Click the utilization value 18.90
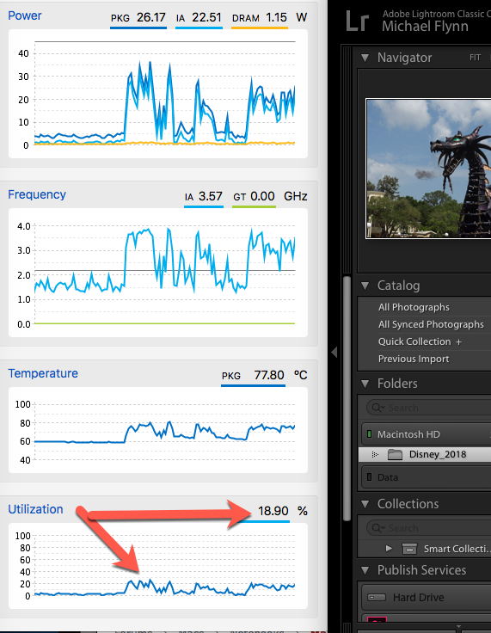491x633 pixels. pyautogui.click(x=273, y=511)
